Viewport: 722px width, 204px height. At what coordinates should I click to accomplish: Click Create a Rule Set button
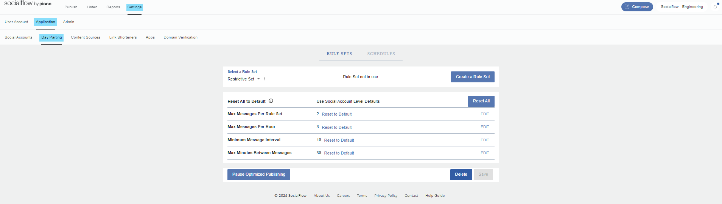click(x=473, y=77)
